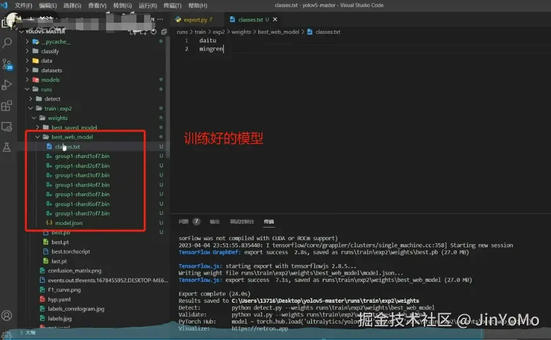Screen dimensions: 551x340
Task: Open the Accounts icon in activity bar
Action: pyautogui.click(x=7, y=315)
